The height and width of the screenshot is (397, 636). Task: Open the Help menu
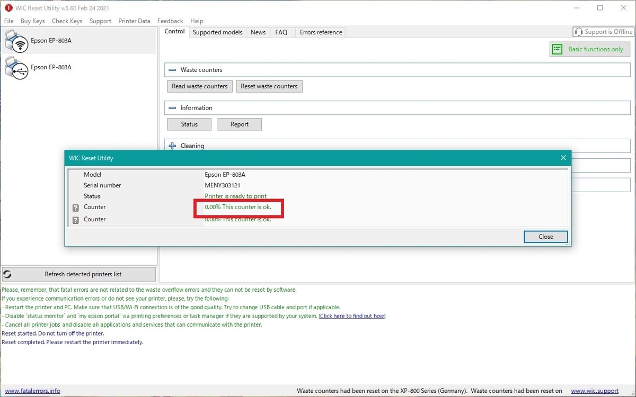(x=197, y=21)
